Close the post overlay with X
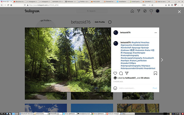The image size is (184, 115). [179, 12]
